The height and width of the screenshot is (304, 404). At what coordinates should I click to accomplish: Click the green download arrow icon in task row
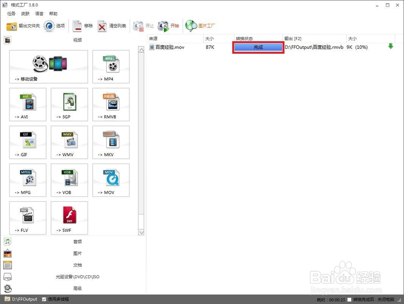coord(391,46)
